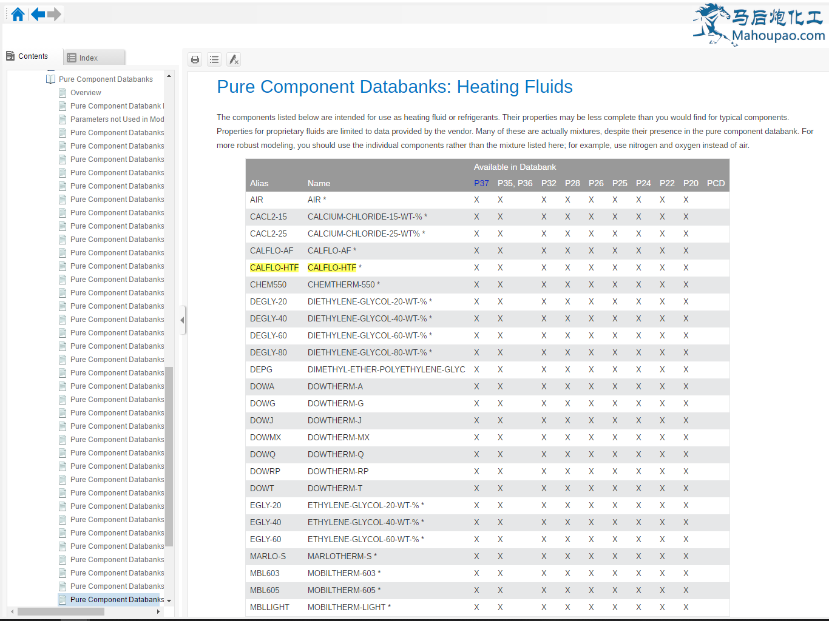Select CALCIUM-CHLORIDE-25-WT% name cell

pyautogui.click(x=366, y=233)
